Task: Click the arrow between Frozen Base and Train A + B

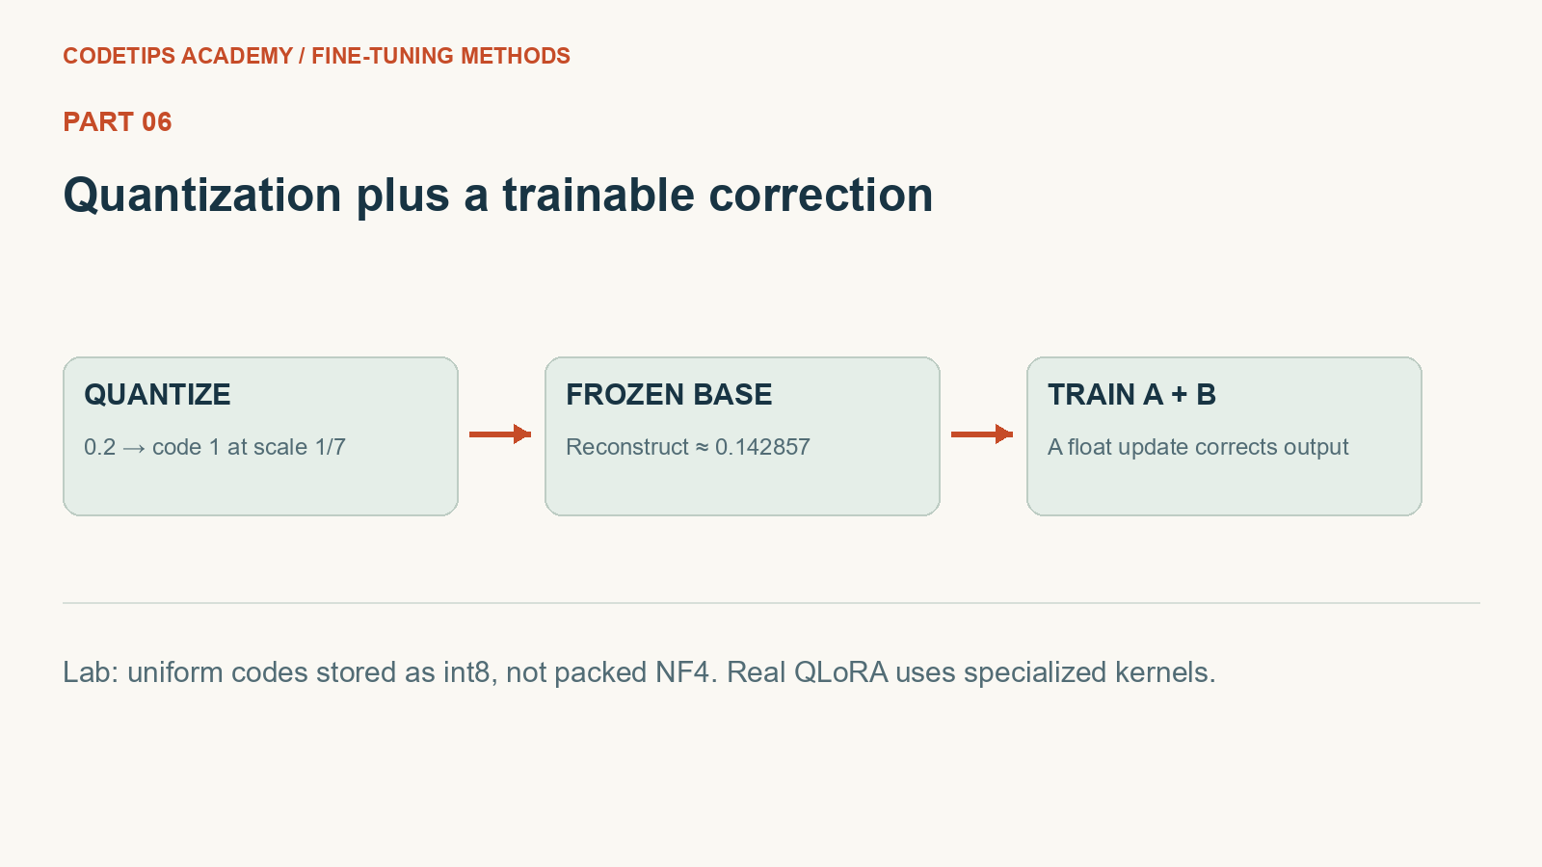Action: [982, 434]
